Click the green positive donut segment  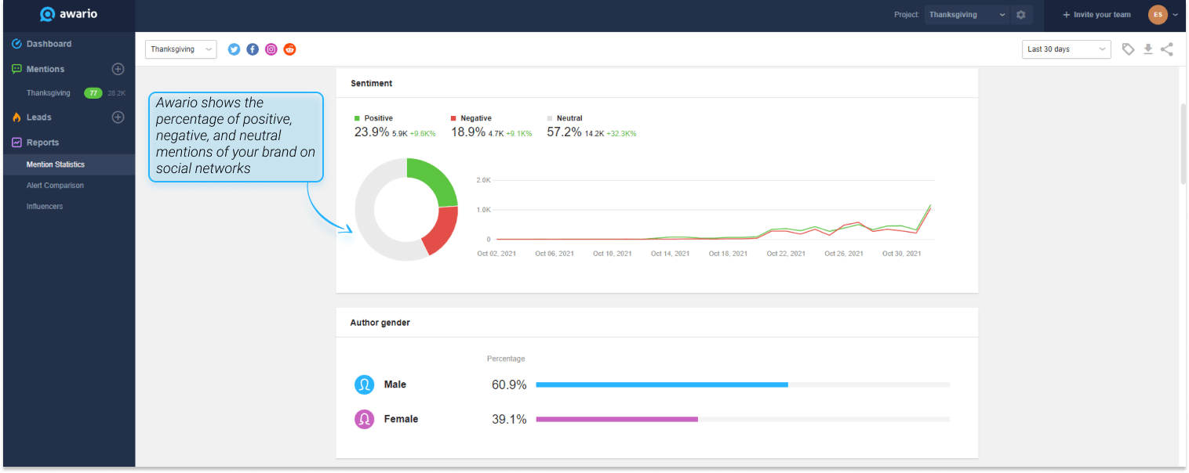[436, 180]
